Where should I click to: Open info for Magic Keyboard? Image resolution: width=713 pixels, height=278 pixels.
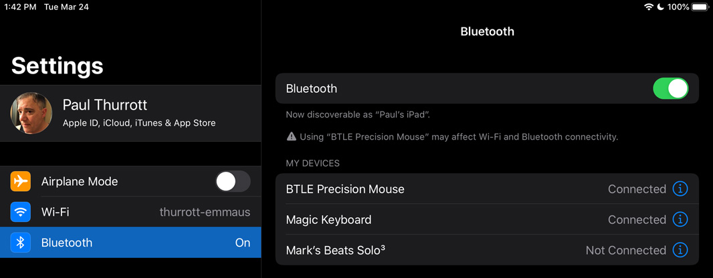pos(680,220)
